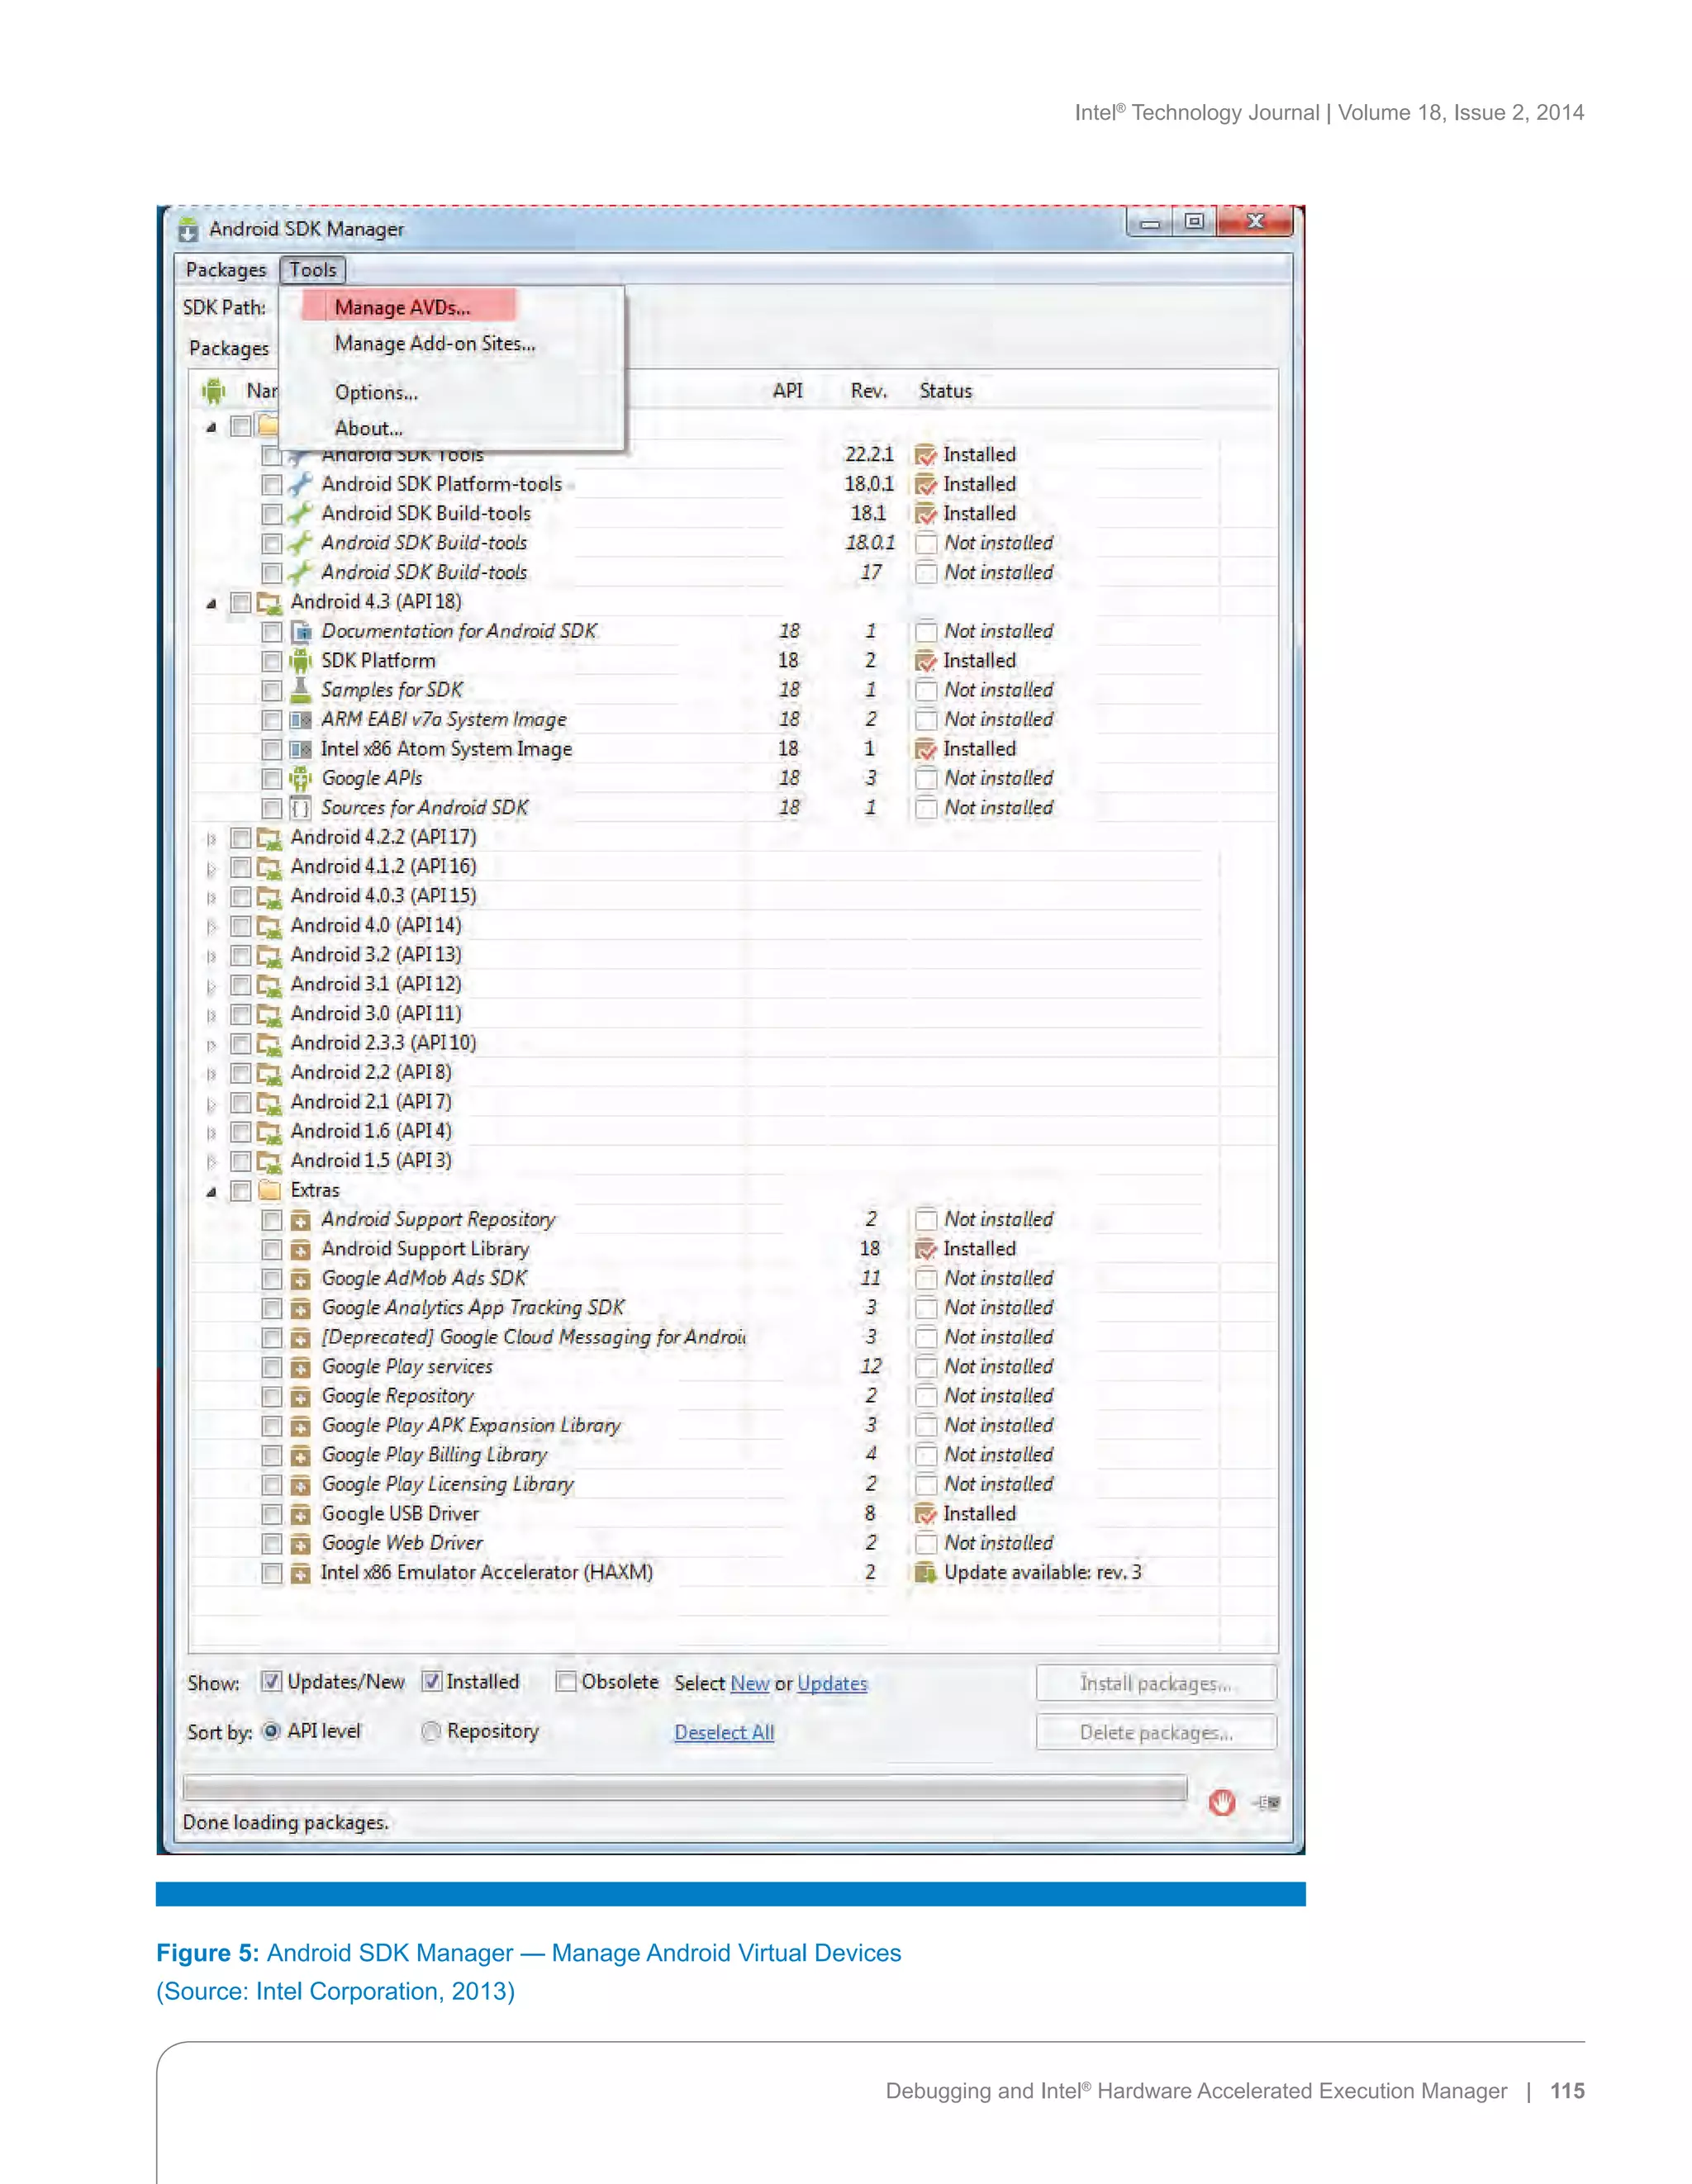Click the Google APIs add-on icon
Screen dimensions: 1692x2184
[x=300, y=778]
